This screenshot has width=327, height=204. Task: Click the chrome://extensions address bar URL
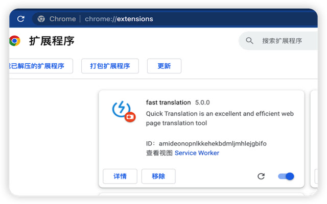(x=119, y=19)
